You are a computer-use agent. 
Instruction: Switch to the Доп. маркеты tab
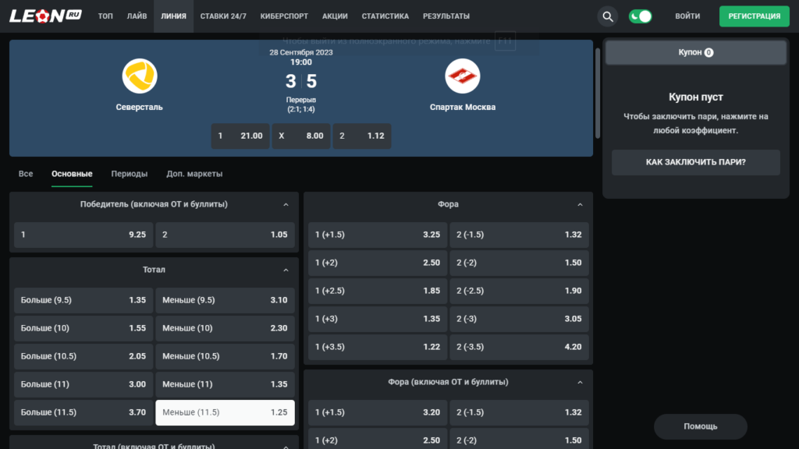tap(194, 174)
